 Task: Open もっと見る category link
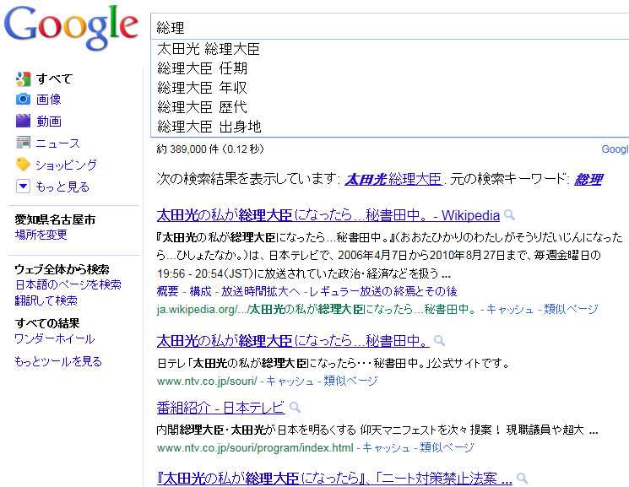tap(62, 187)
